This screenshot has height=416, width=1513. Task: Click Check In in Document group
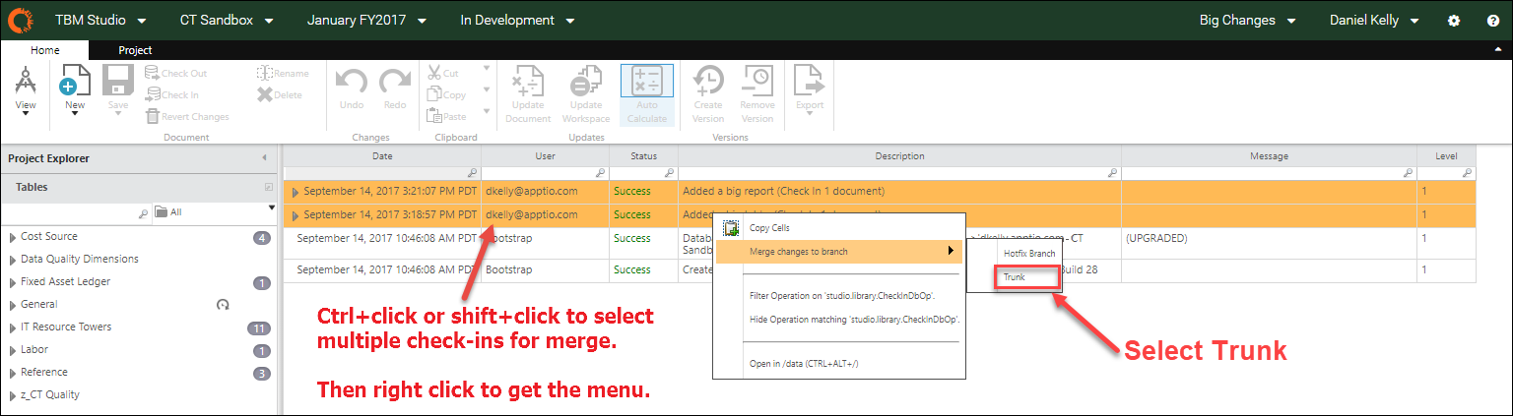(172, 95)
